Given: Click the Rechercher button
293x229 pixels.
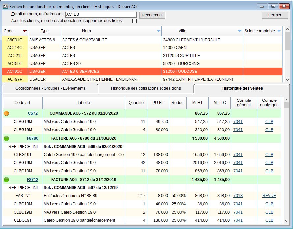Looking at the screenshot, I should point(152,15).
